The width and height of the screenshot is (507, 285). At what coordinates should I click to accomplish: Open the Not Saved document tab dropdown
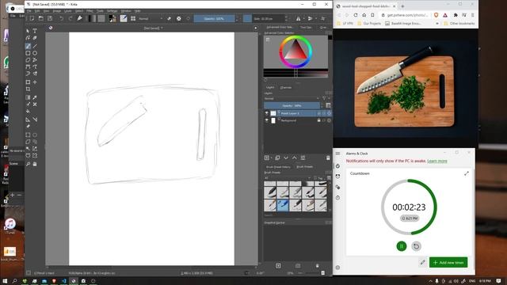[153, 28]
